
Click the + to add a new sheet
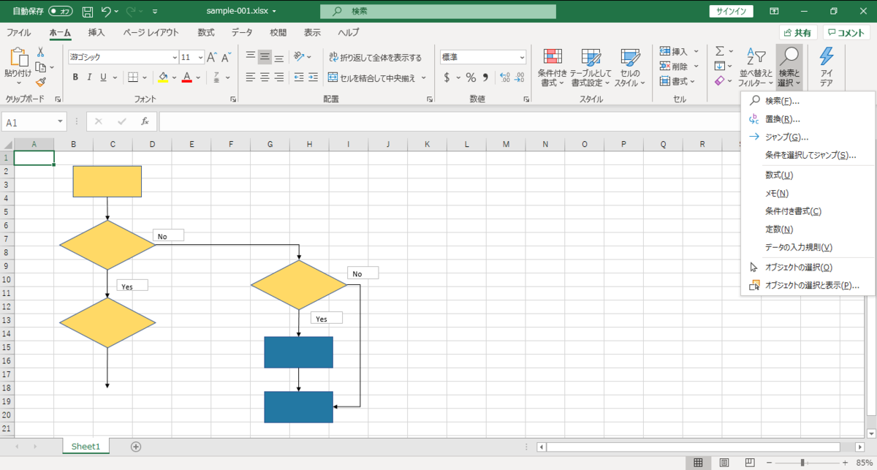click(x=135, y=446)
